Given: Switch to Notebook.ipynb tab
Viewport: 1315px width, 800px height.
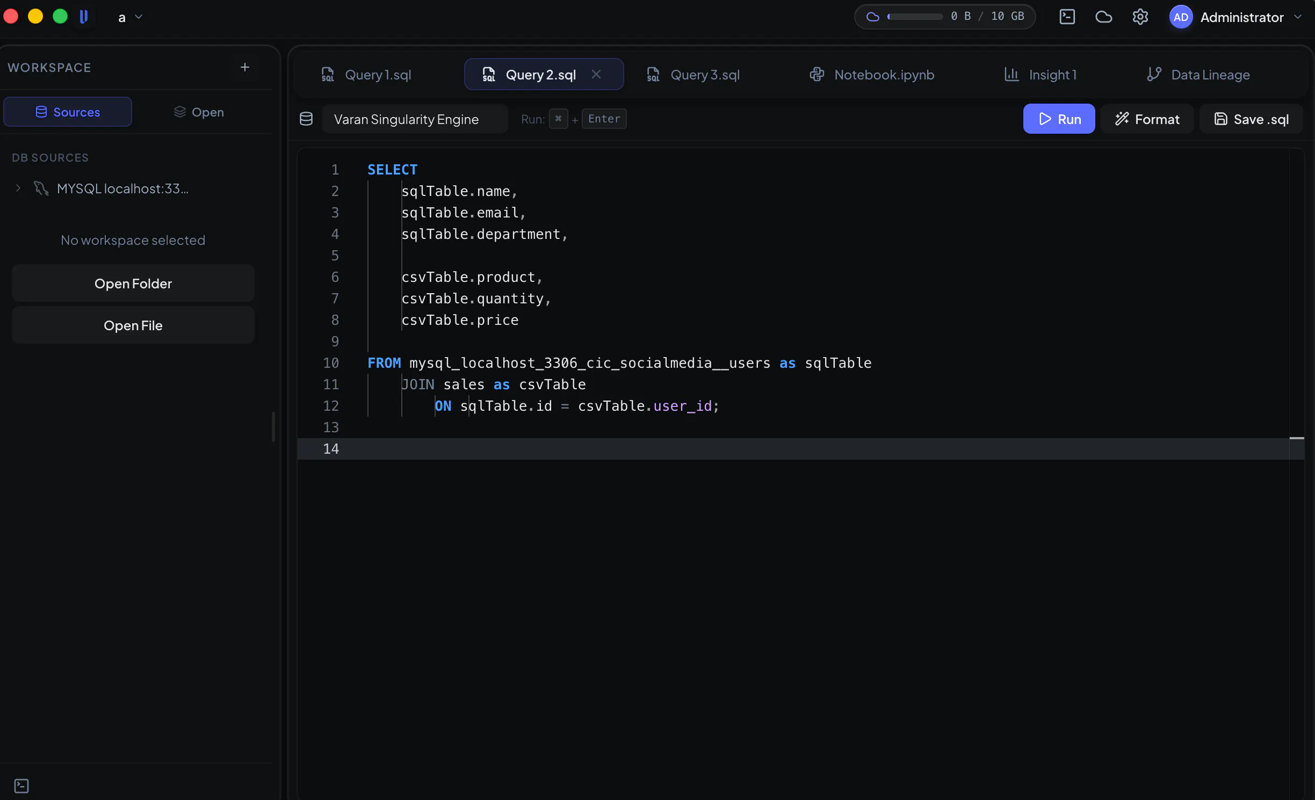Looking at the screenshot, I should coord(872,75).
